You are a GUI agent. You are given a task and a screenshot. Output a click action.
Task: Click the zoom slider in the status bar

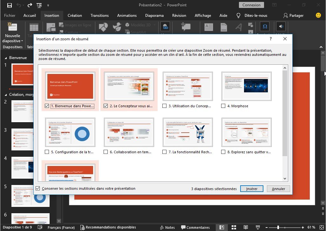pyautogui.click(x=278, y=227)
